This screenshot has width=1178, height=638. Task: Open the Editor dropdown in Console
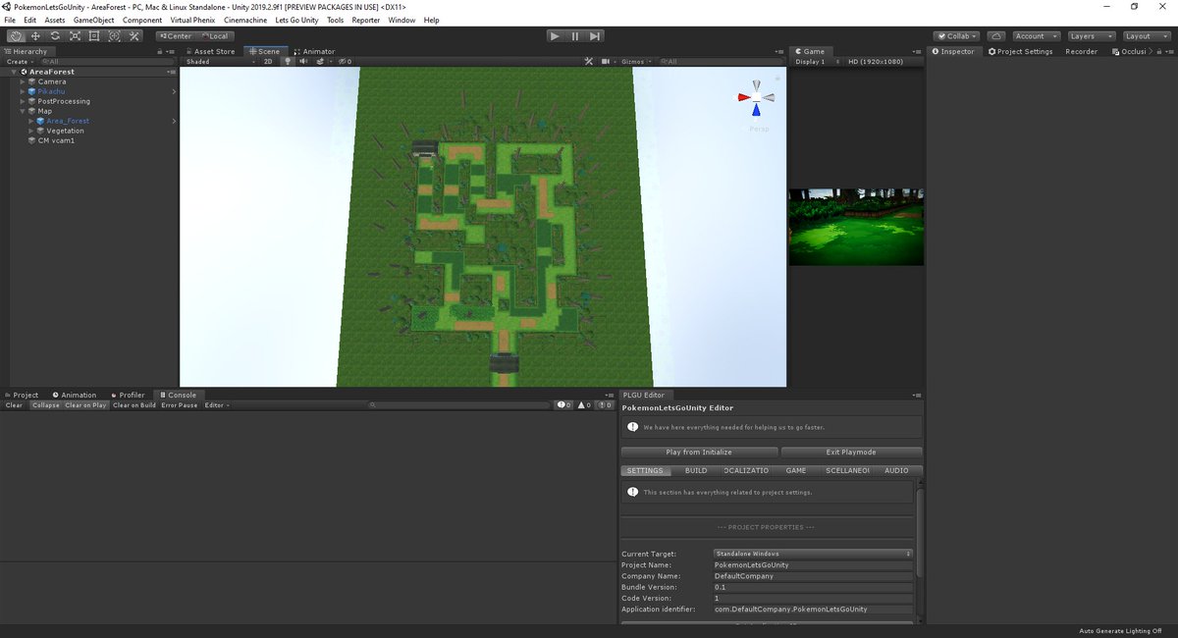pos(217,404)
